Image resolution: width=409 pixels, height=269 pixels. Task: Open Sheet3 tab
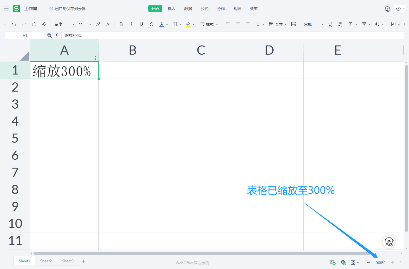pos(68,261)
